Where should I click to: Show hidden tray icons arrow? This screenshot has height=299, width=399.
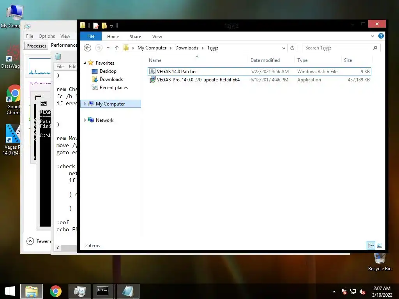pyautogui.click(x=334, y=292)
